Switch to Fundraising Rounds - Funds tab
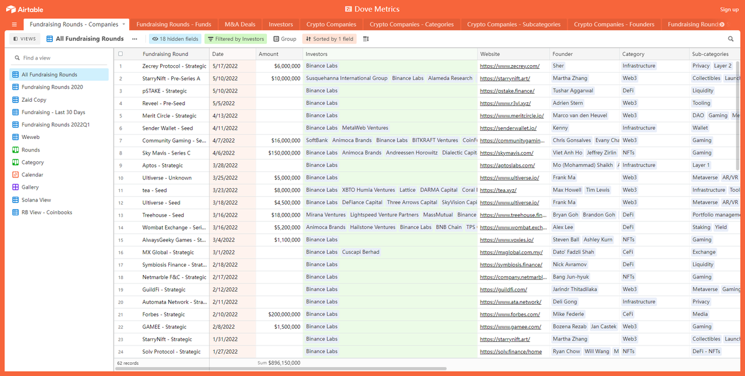Image resolution: width=745 pixels, height=376 pixels. coord(174,24)
